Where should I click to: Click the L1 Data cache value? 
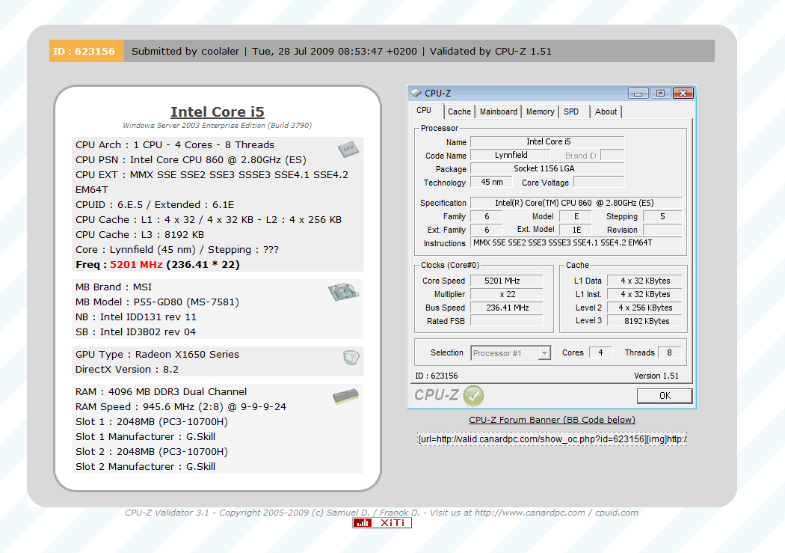coord(644,281)
